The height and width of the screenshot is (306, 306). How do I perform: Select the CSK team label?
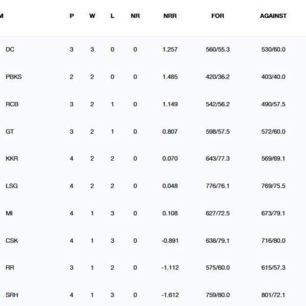[12, 241]
